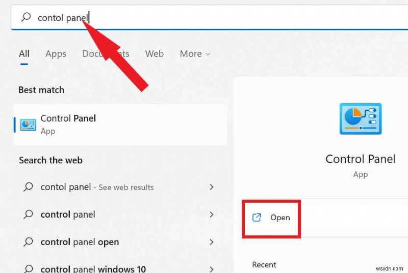Expand chevron for 'control panel windows 10'

(x=212, y=269)
